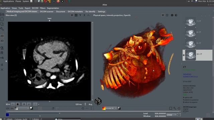This screenshot has height=120, width=214.
Task: Open the Linear interpolation dropdown
Action: (x=171, y=115)
